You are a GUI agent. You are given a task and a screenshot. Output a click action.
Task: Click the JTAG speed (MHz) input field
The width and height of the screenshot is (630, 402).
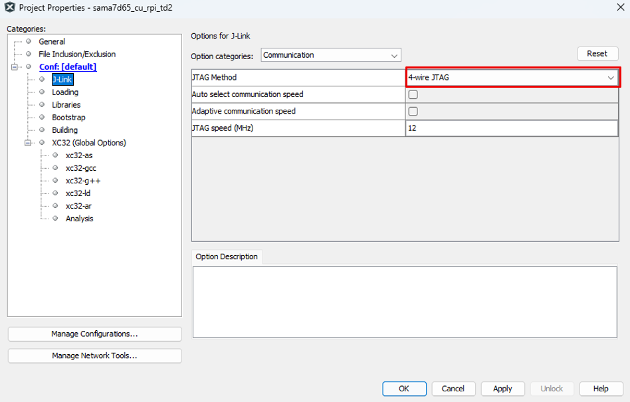click(511, 128)
